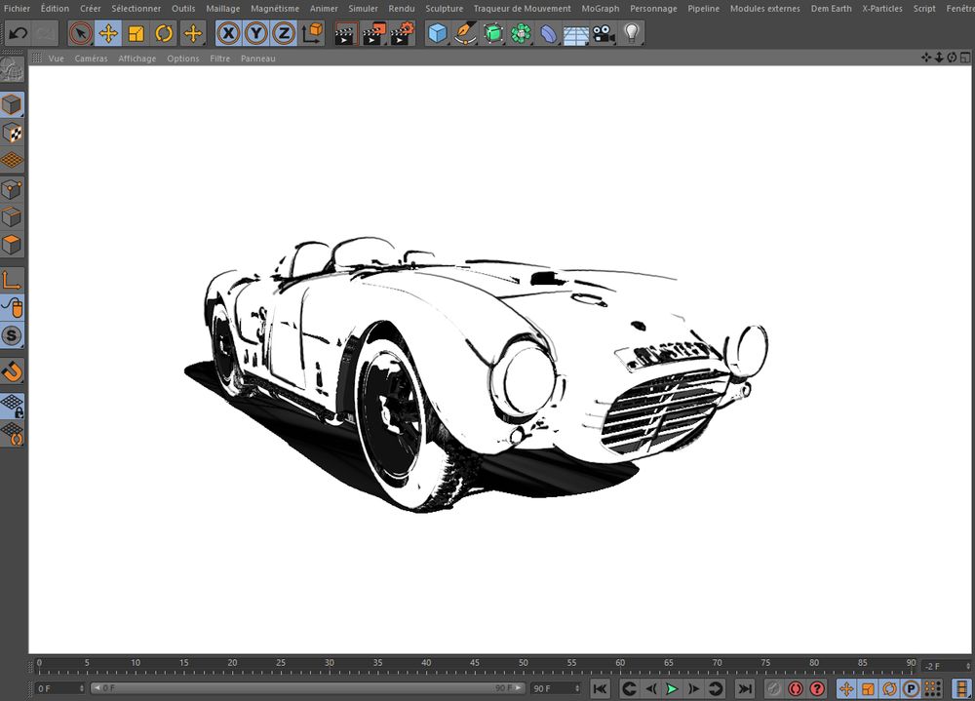Toggle Y axis lock
Image resolution: width=975 pixels, height=701 pixels.
point(256,33)
